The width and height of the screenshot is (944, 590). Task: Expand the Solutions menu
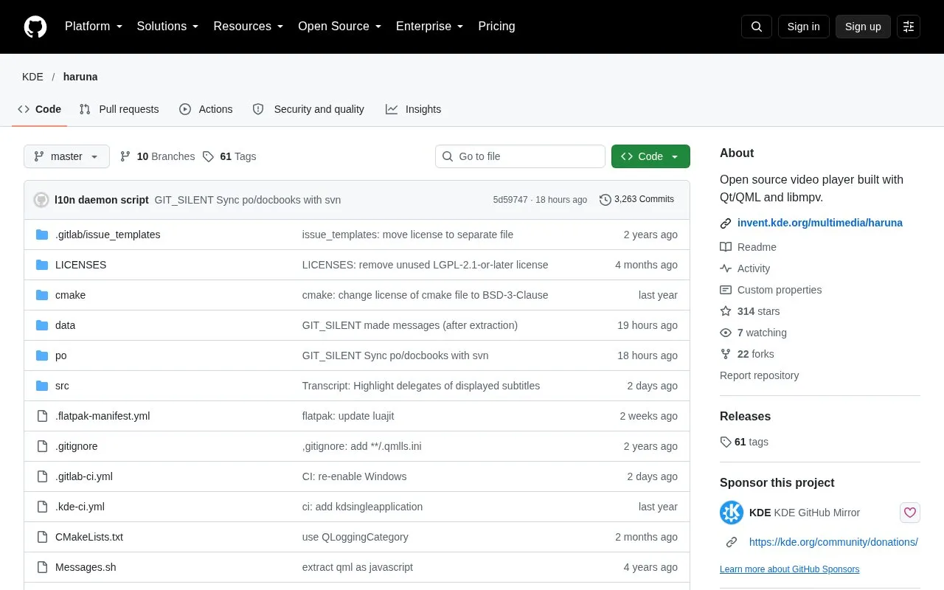point(168,27)
